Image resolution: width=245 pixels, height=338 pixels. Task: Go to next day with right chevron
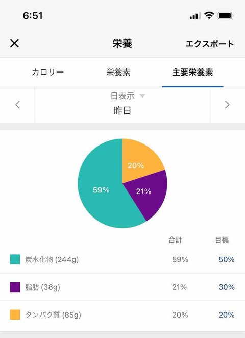[227, 105]
